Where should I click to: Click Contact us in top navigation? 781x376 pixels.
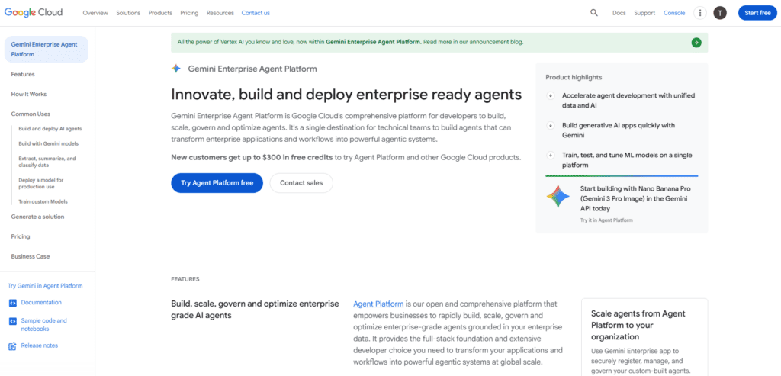(256, 13)
